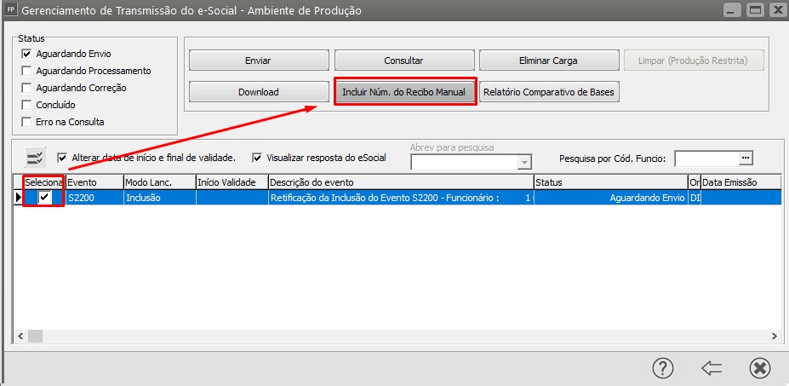Viewport: 789px width, 386px height.
Task: Click Incluir Núm. do Recibo Manual
Action: click(404, 92)
